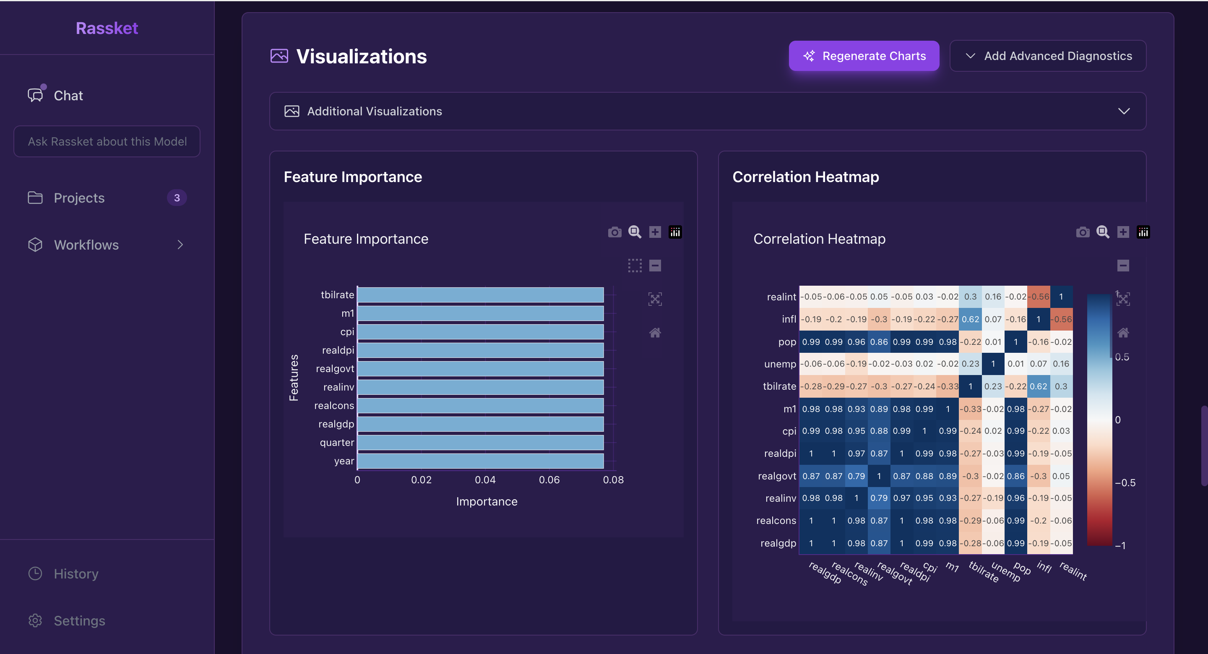This screenshot has height=654, width=1208.
Task: Switch to the History section
Action: tap(76, 573)
